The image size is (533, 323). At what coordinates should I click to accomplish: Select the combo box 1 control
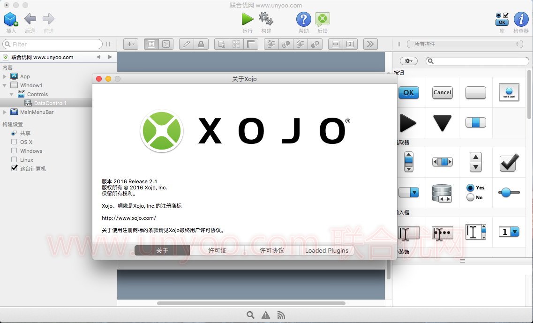509,232
